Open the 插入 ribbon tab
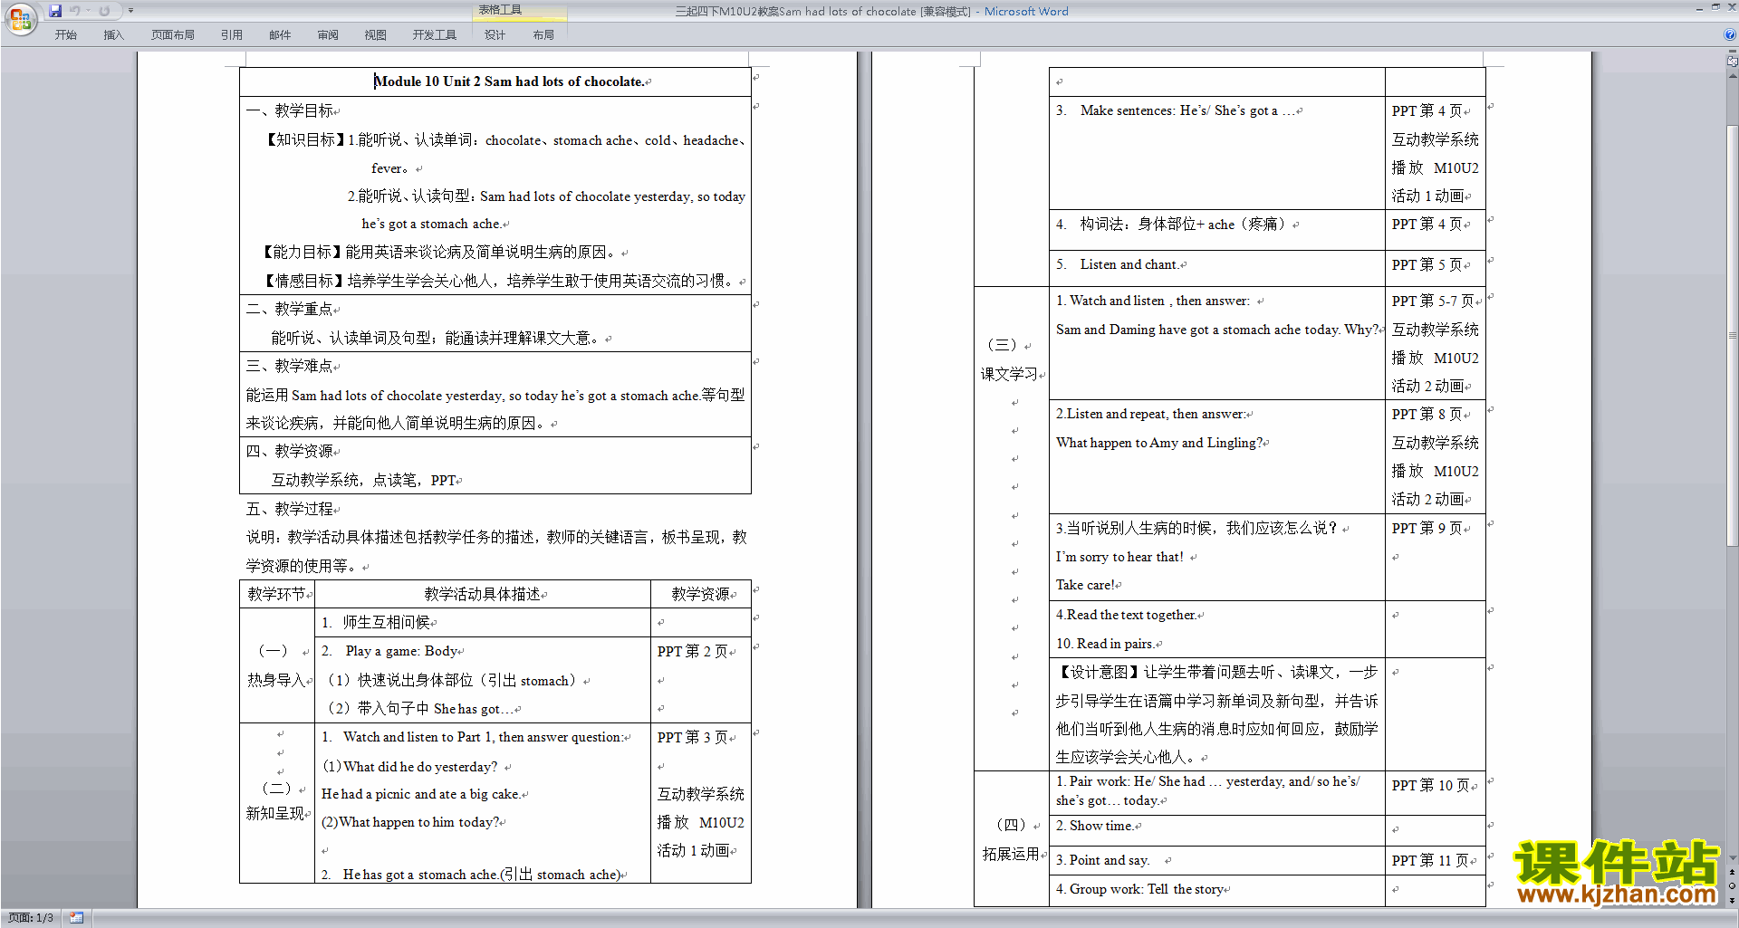 pyautogui.click(x=113, y=34)
